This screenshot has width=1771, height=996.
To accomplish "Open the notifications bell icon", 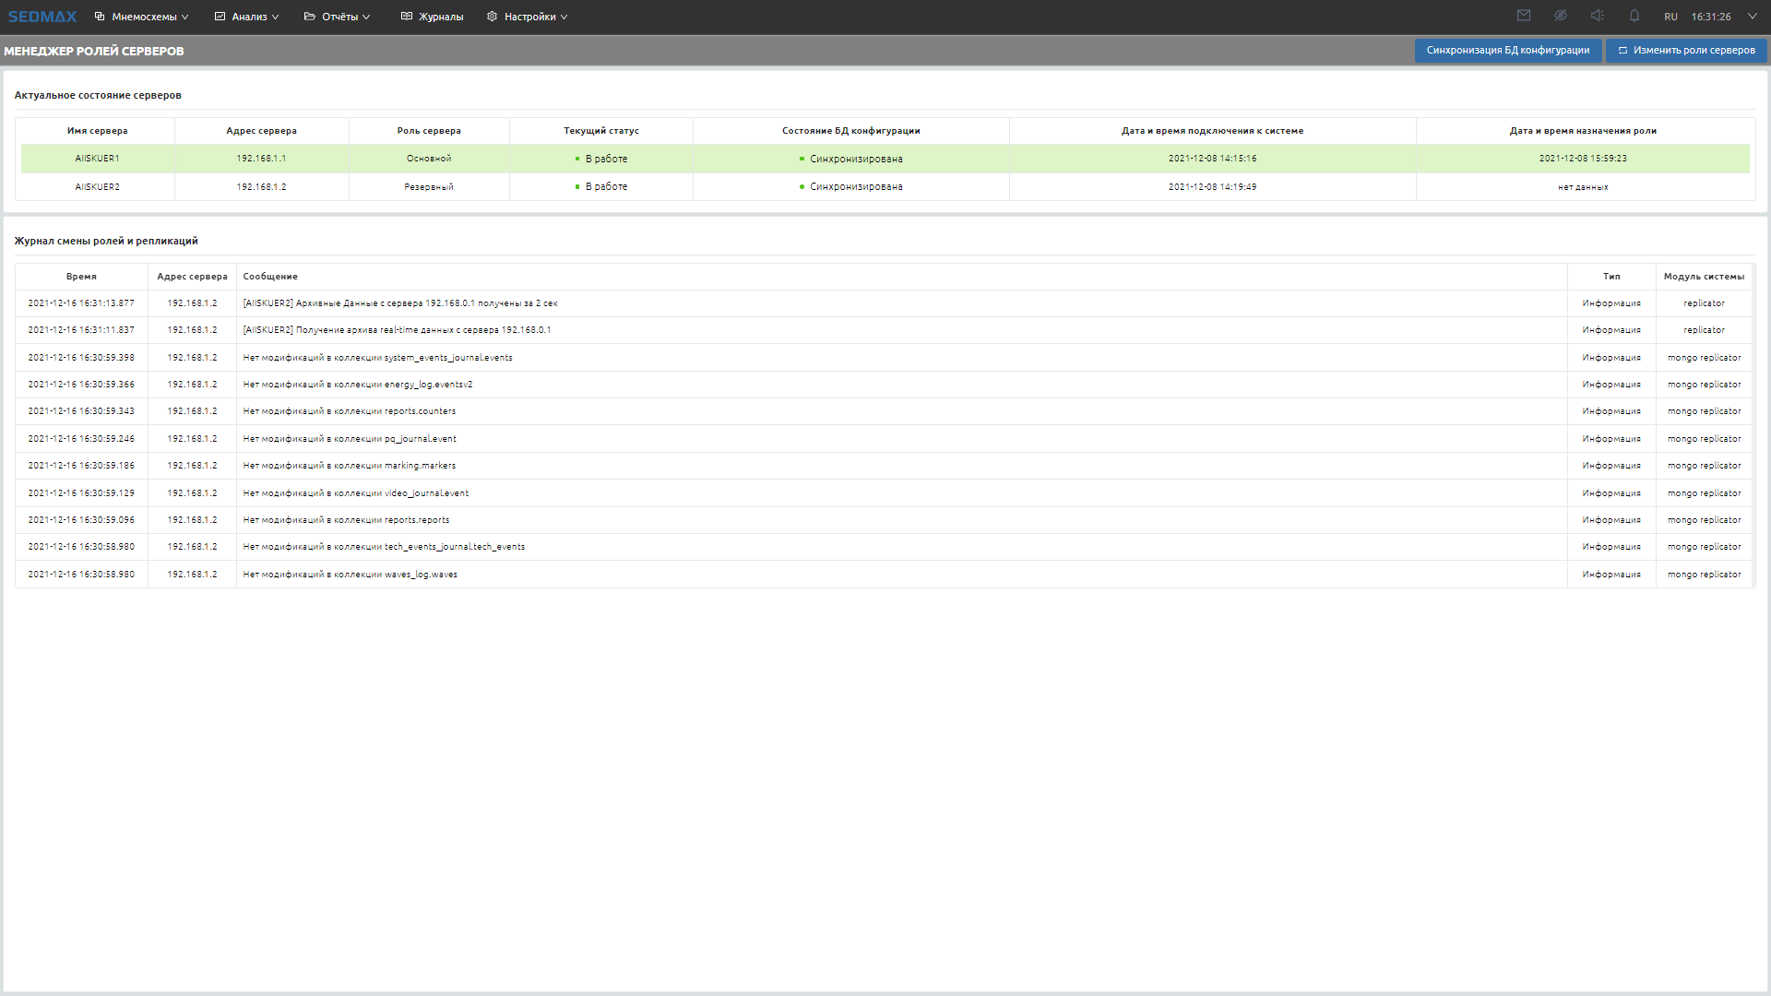I will coord(1634,16).
